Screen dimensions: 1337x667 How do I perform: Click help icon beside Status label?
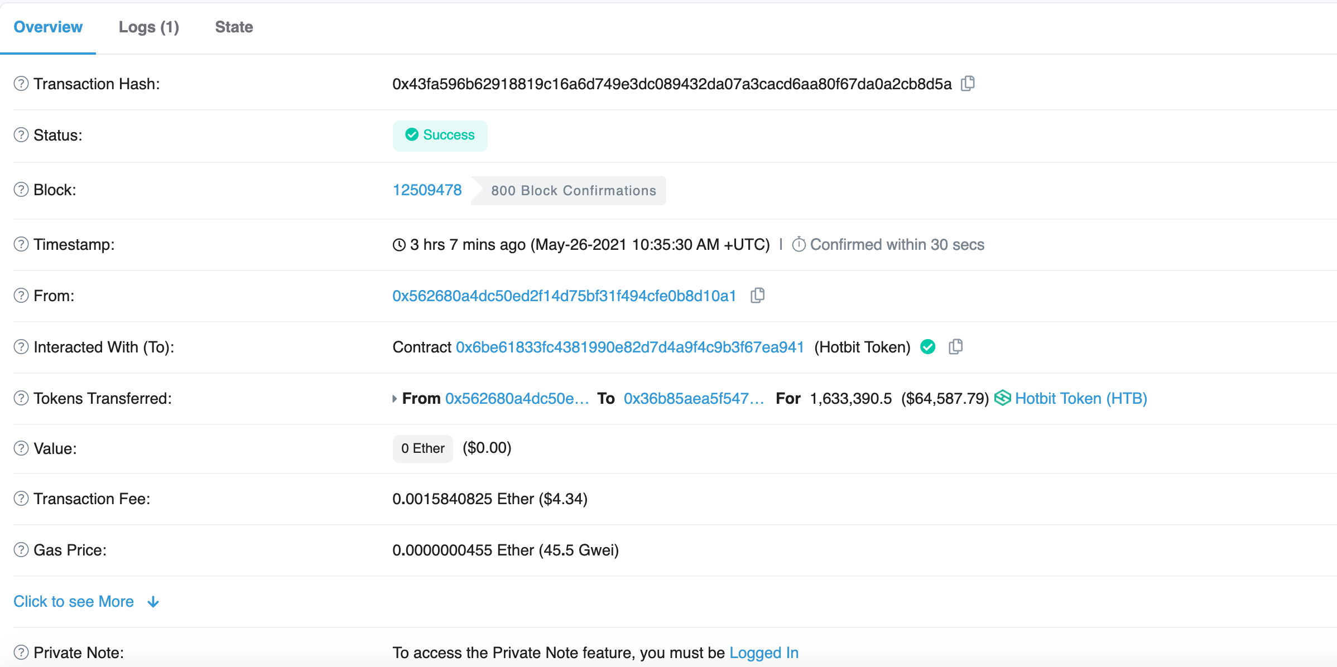point(21,135)
